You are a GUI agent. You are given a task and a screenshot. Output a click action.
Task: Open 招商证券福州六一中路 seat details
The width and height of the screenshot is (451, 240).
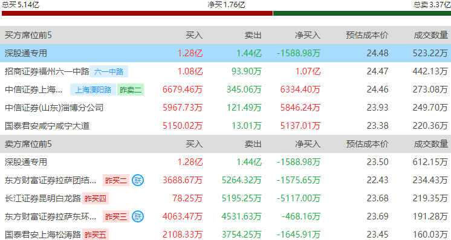click(x=47, y=71)
